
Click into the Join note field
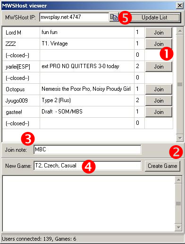(87, 149)
